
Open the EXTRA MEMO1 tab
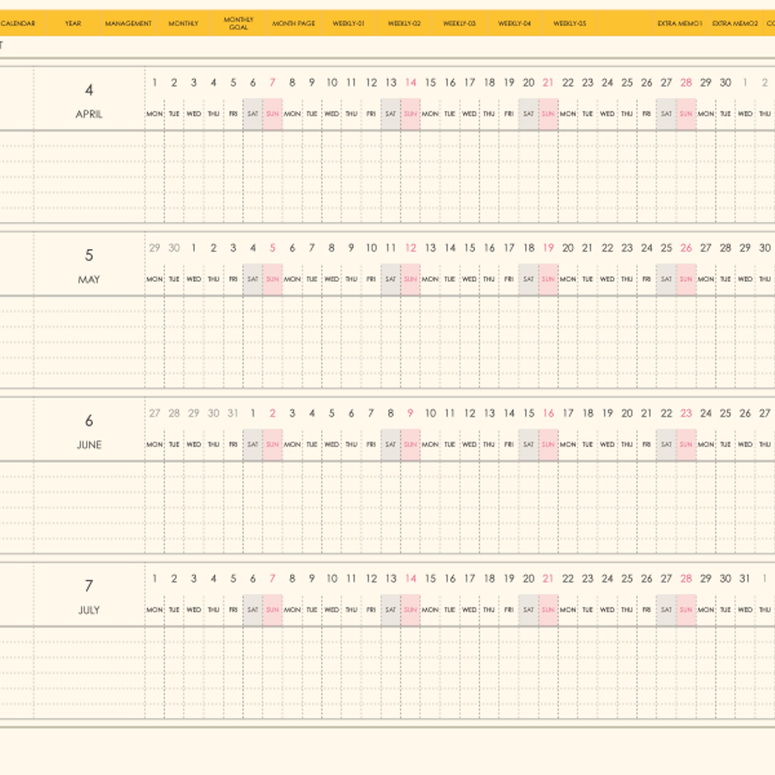pos(680,24)
